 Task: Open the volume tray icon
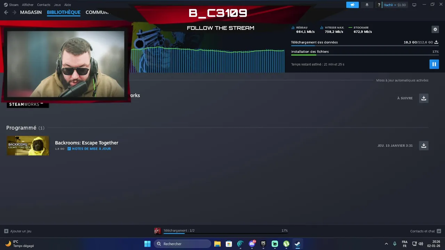click(421, 244)
